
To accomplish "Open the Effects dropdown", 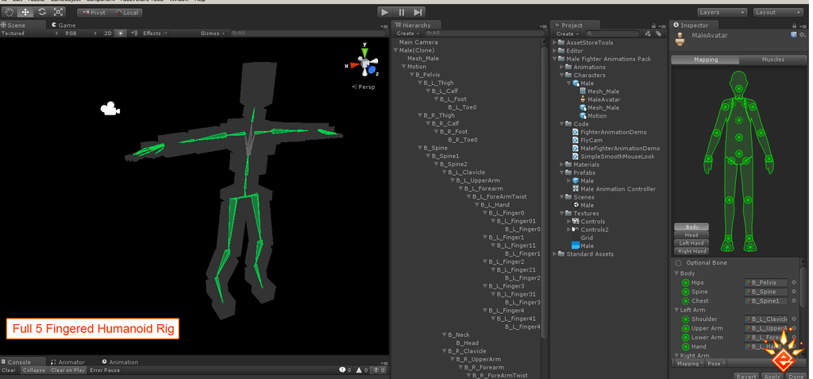I will click(x=155, y=33).
